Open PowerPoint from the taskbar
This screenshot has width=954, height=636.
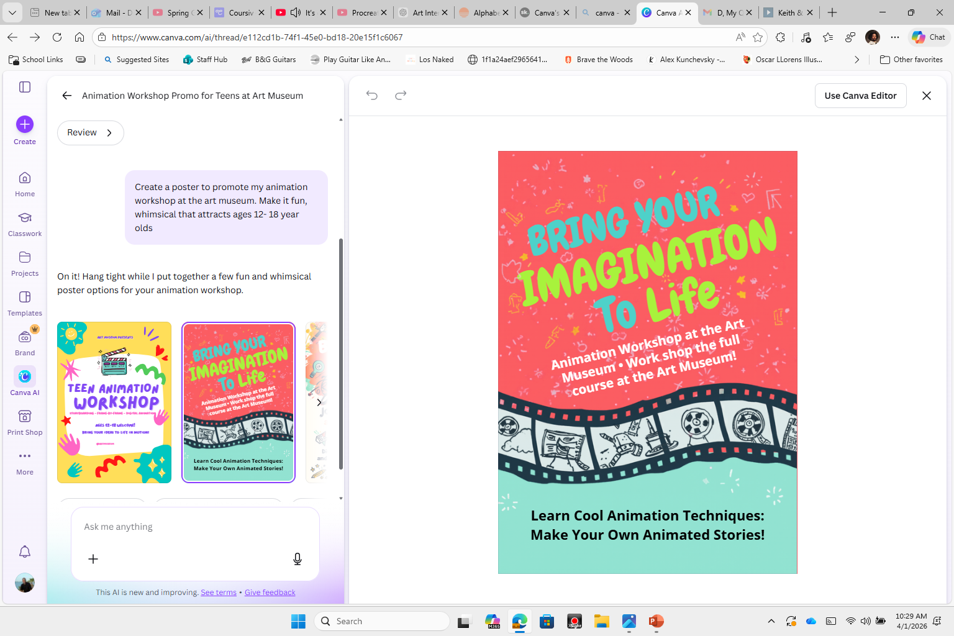[656, 621]
